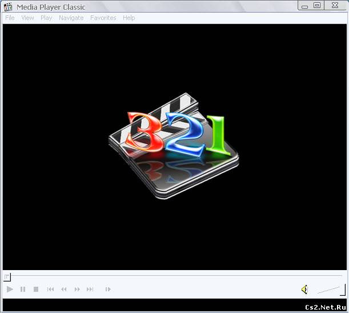Stop playback with the Stop button
The image size is (349, 313).
point(36,289)
